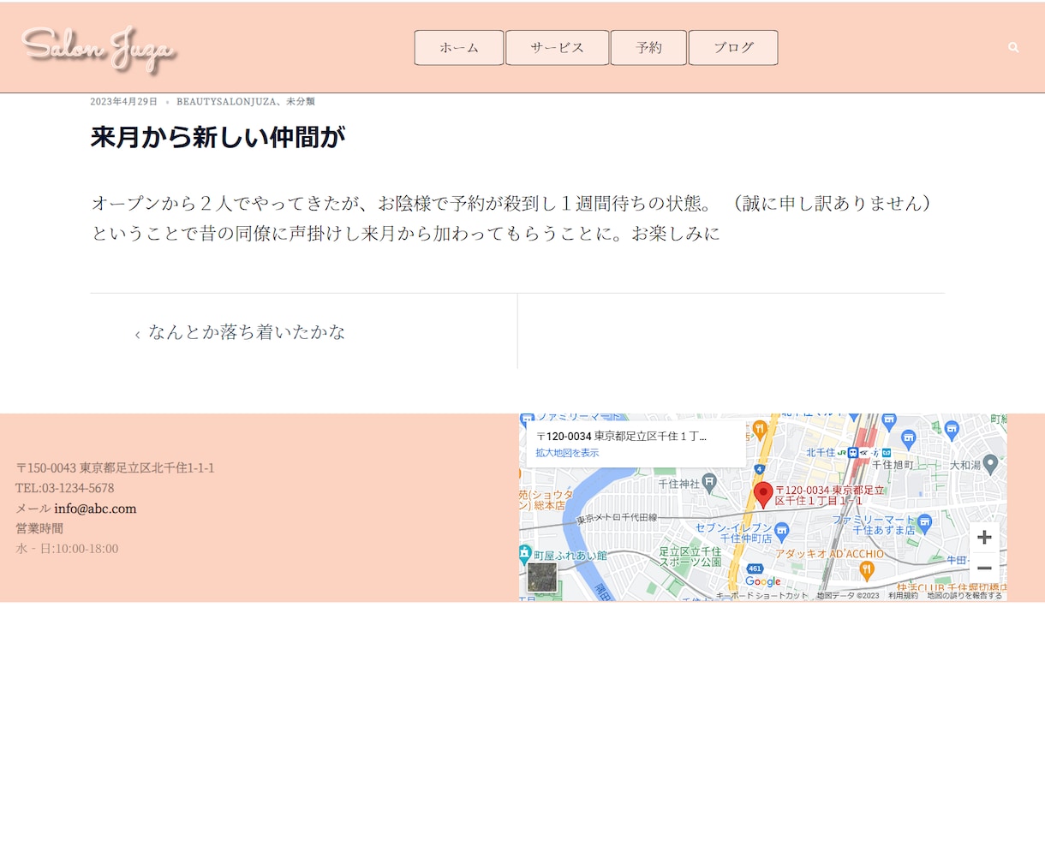Click the Google logo on map
1045x851 pixels.
pos(762,581)
